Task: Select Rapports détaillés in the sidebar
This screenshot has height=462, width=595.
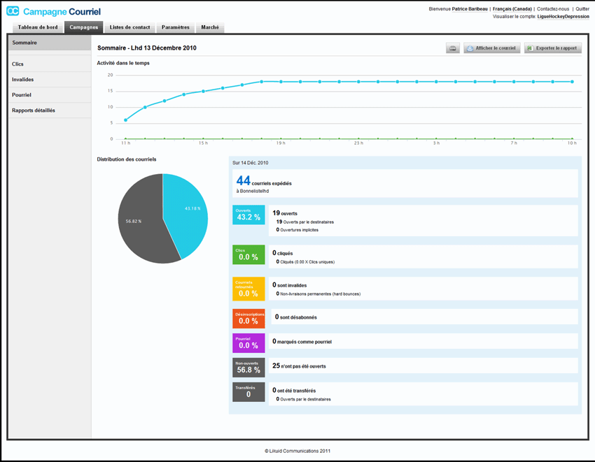Action: (34, 110)
